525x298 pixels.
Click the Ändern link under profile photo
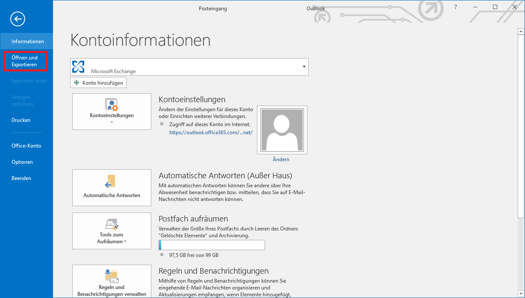point(281,159)
